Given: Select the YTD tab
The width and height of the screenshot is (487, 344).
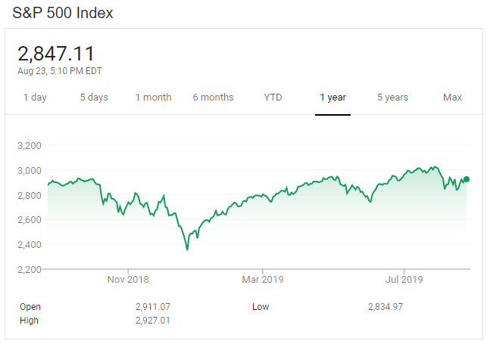Looking at the screenshot, I should point(273,98).
